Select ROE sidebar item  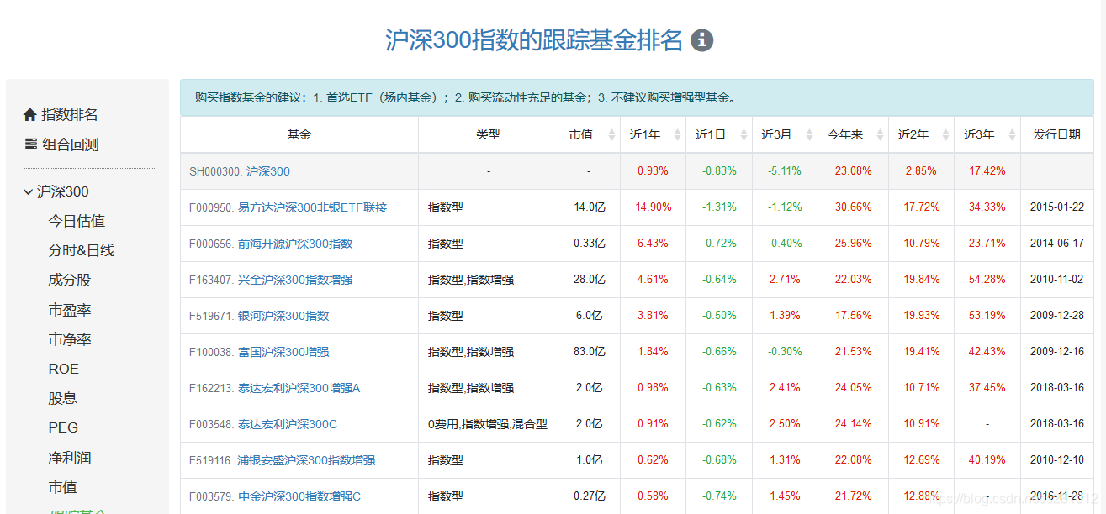[x=63, y=369]
